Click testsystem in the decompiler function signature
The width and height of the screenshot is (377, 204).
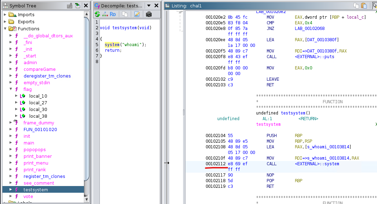[x=124, y=27]
